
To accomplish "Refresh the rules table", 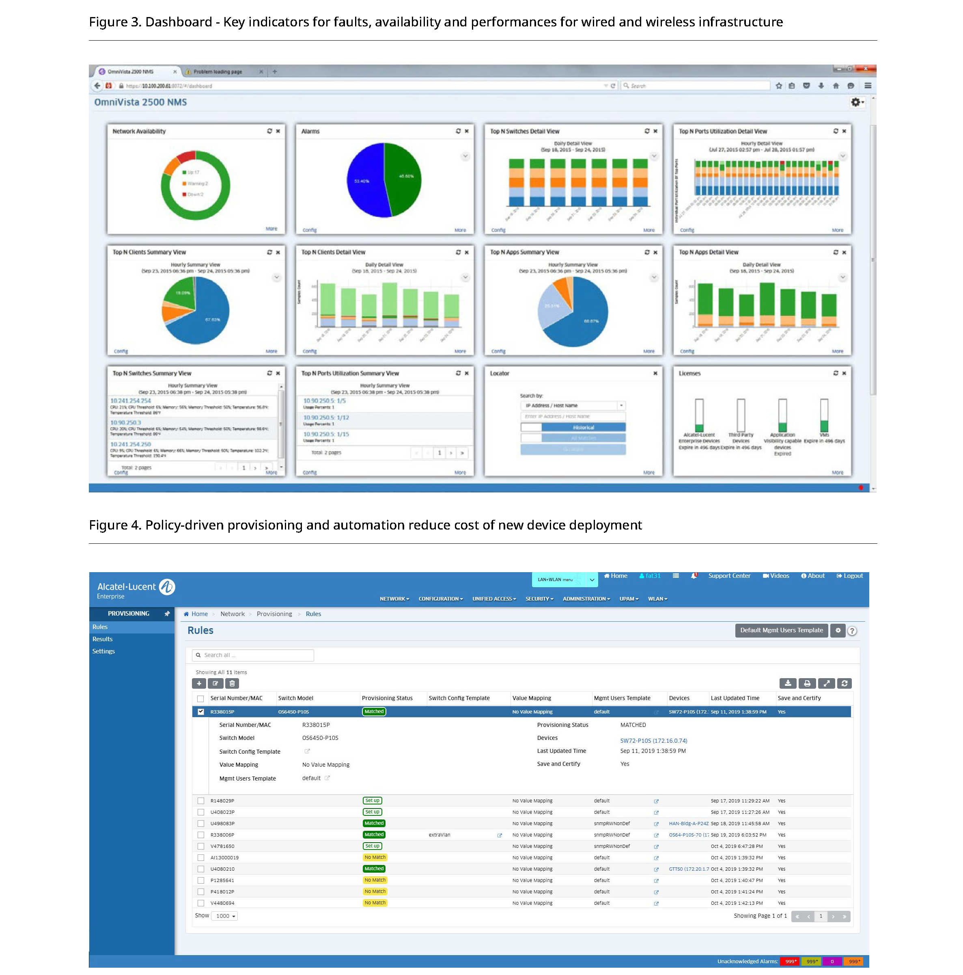I will [844, 683].
